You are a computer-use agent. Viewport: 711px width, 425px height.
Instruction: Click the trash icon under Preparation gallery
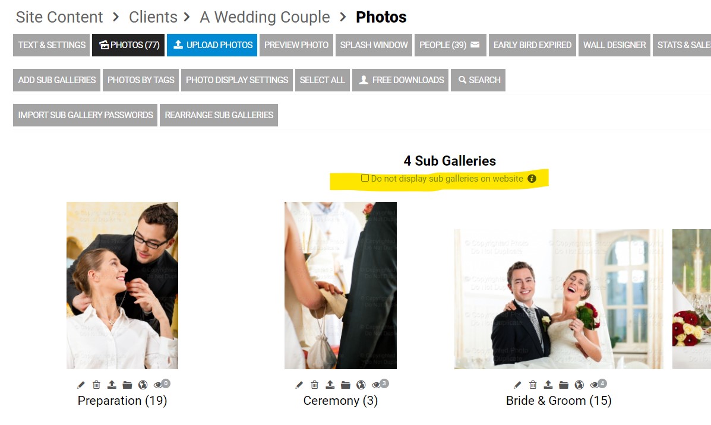pos(96,385)
